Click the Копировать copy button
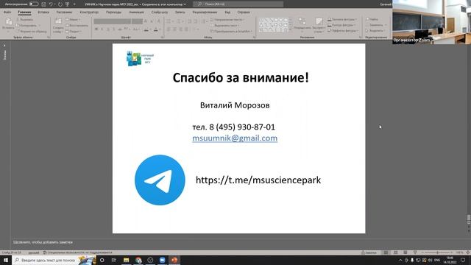The width and height of the screenshot is (471, 265). tap(28, 26)
